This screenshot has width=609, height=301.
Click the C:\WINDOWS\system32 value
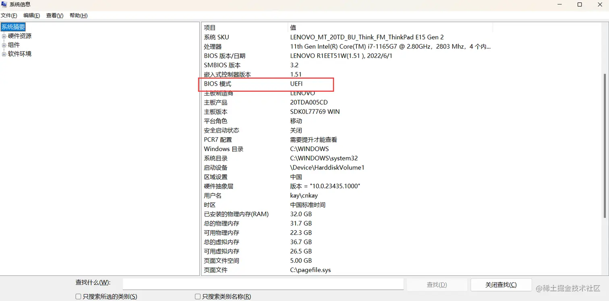(x=324, y=158)
